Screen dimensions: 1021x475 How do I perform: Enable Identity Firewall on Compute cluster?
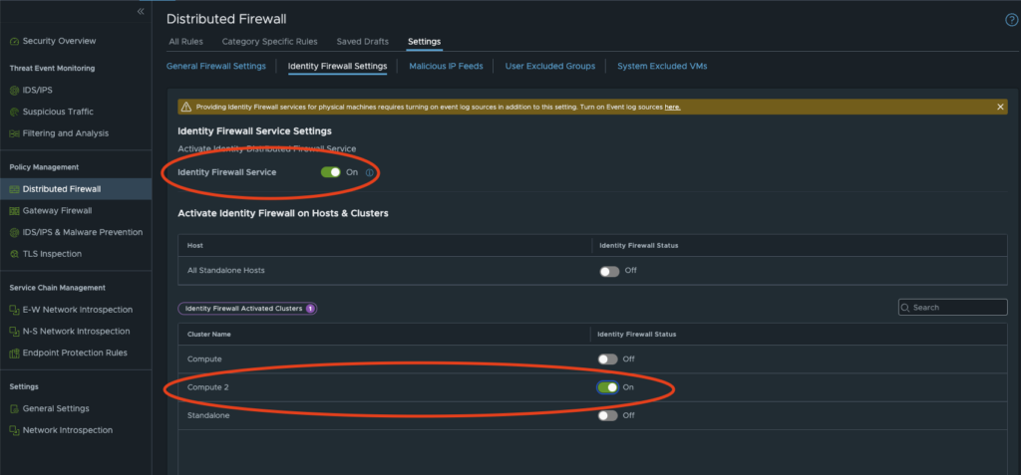[x=608, y=358]
